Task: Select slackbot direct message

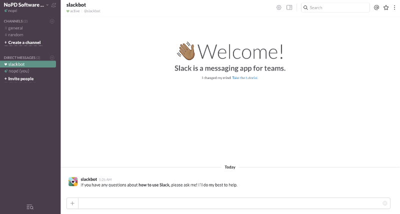Action: point(28,64)
